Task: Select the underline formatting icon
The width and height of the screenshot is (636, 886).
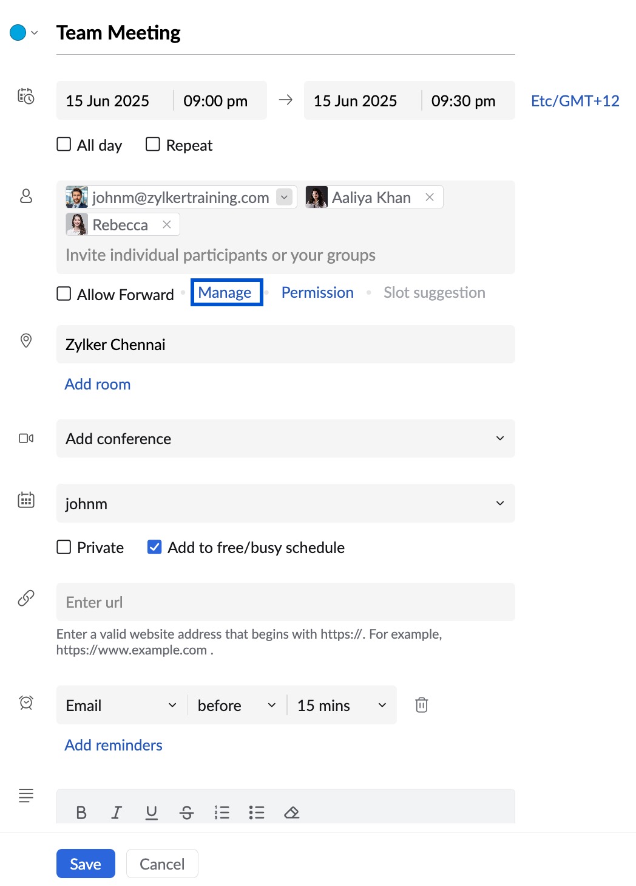Action: click(x=151, y=812)
